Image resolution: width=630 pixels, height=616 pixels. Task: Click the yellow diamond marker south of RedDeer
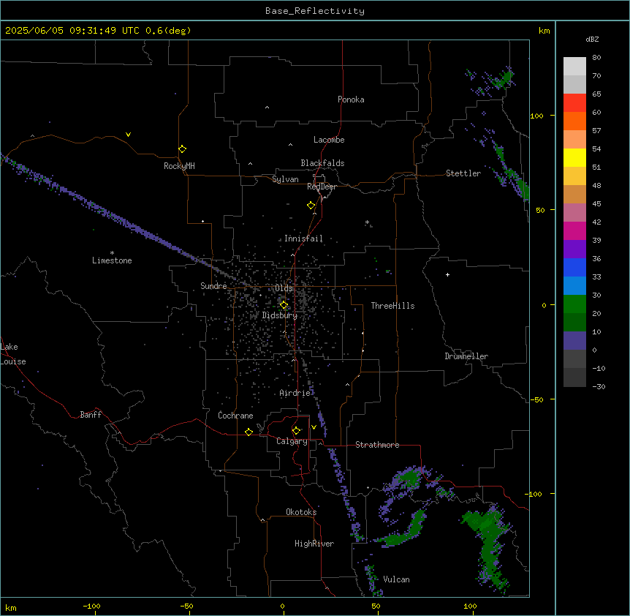pos(311,206)
